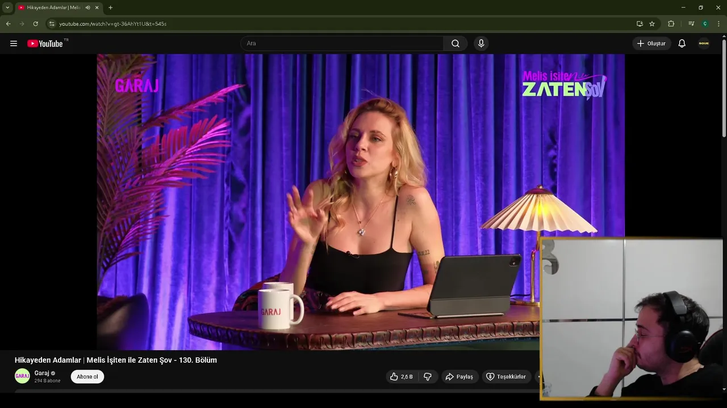Focus the Ara search field
Image resolution: width=727 pixels, height=408 pixels.
click(x=342, y=44)
